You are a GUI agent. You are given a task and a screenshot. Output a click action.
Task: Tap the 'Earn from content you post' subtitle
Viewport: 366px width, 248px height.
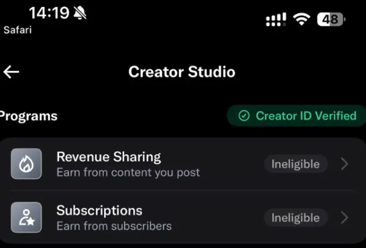(x=128, y=173)
